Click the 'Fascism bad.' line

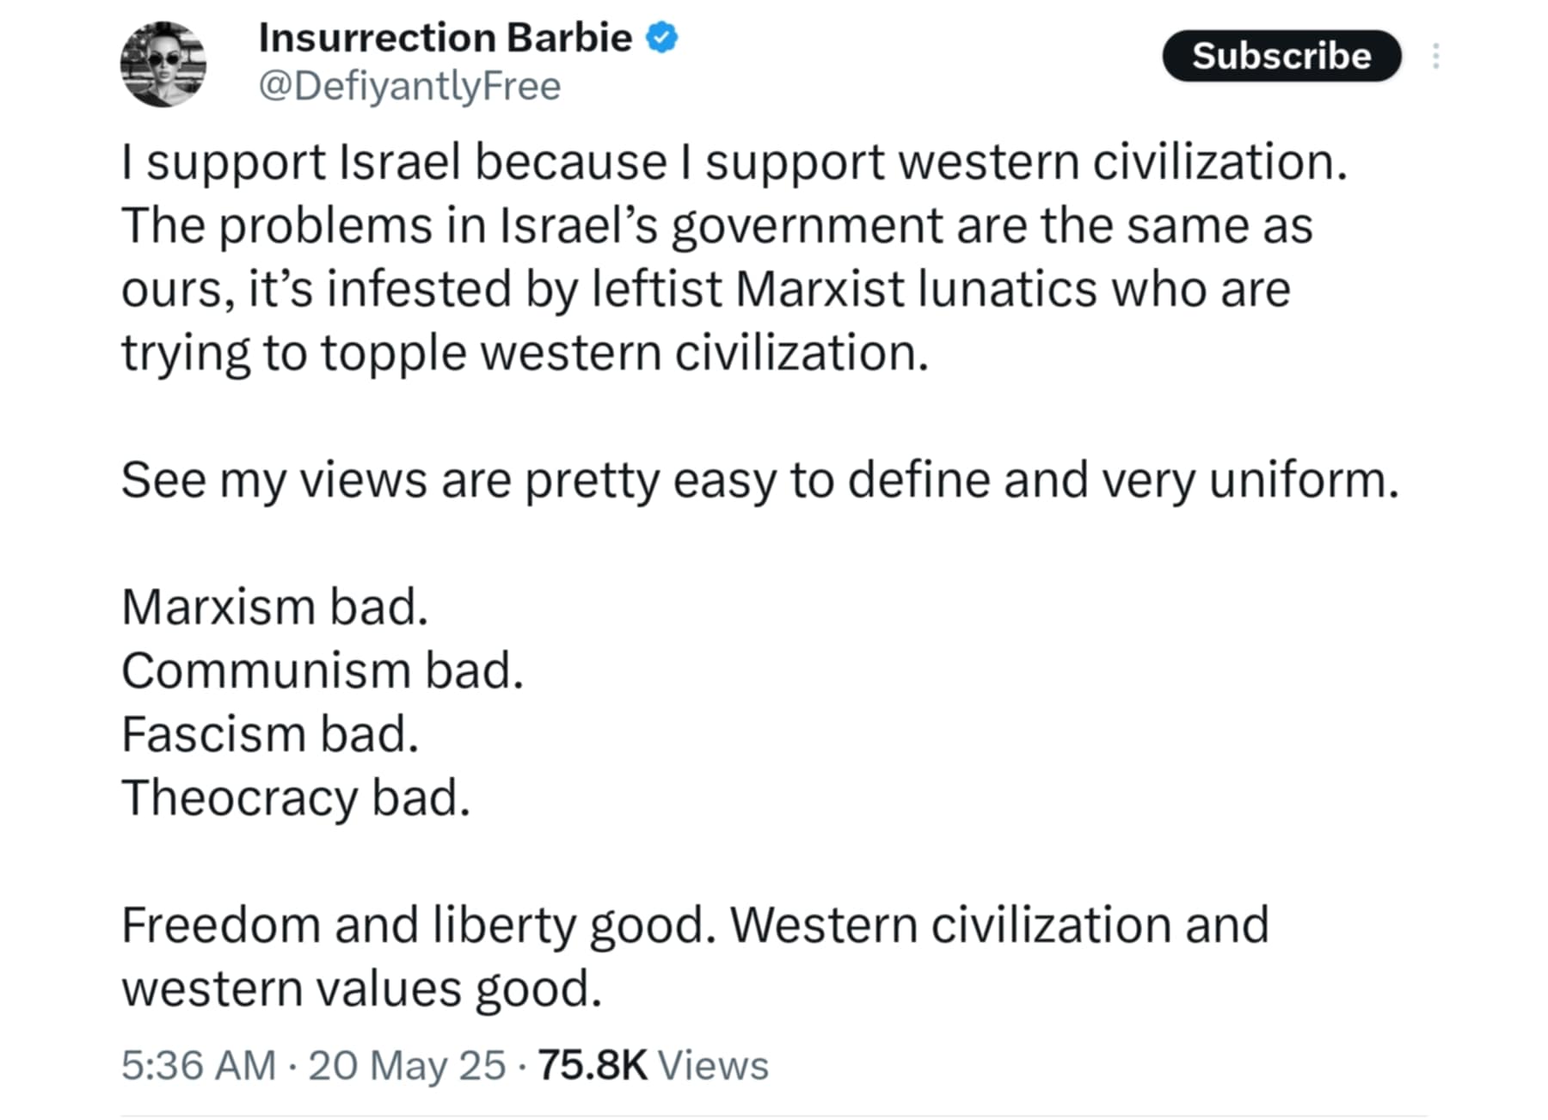[270, 734]
